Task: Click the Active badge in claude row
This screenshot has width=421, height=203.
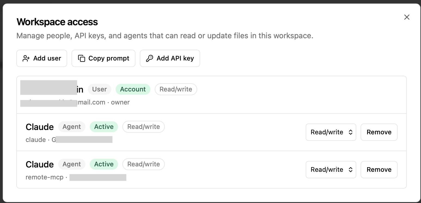Action: point(104,127)
